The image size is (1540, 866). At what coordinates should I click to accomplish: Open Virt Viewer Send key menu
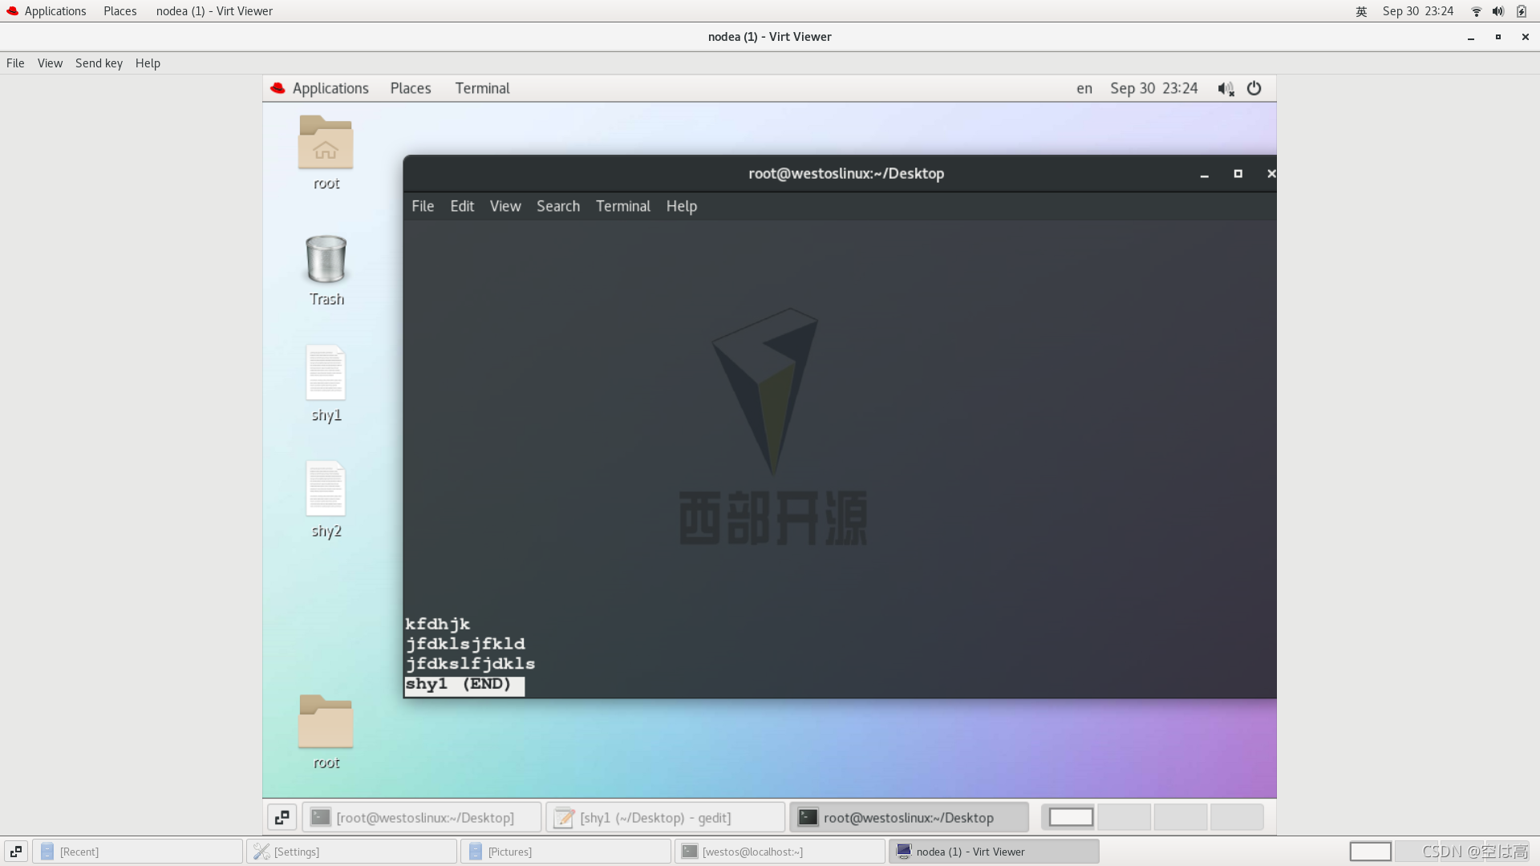point(99,63)
